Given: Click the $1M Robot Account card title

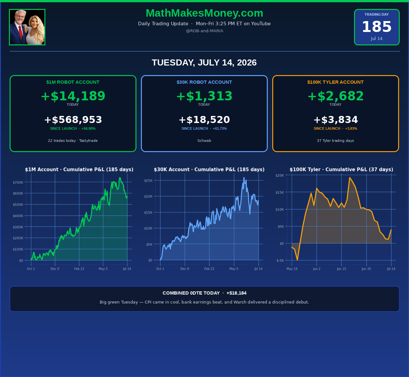Looking at the screenshot, I should click(x=73, y=82).
